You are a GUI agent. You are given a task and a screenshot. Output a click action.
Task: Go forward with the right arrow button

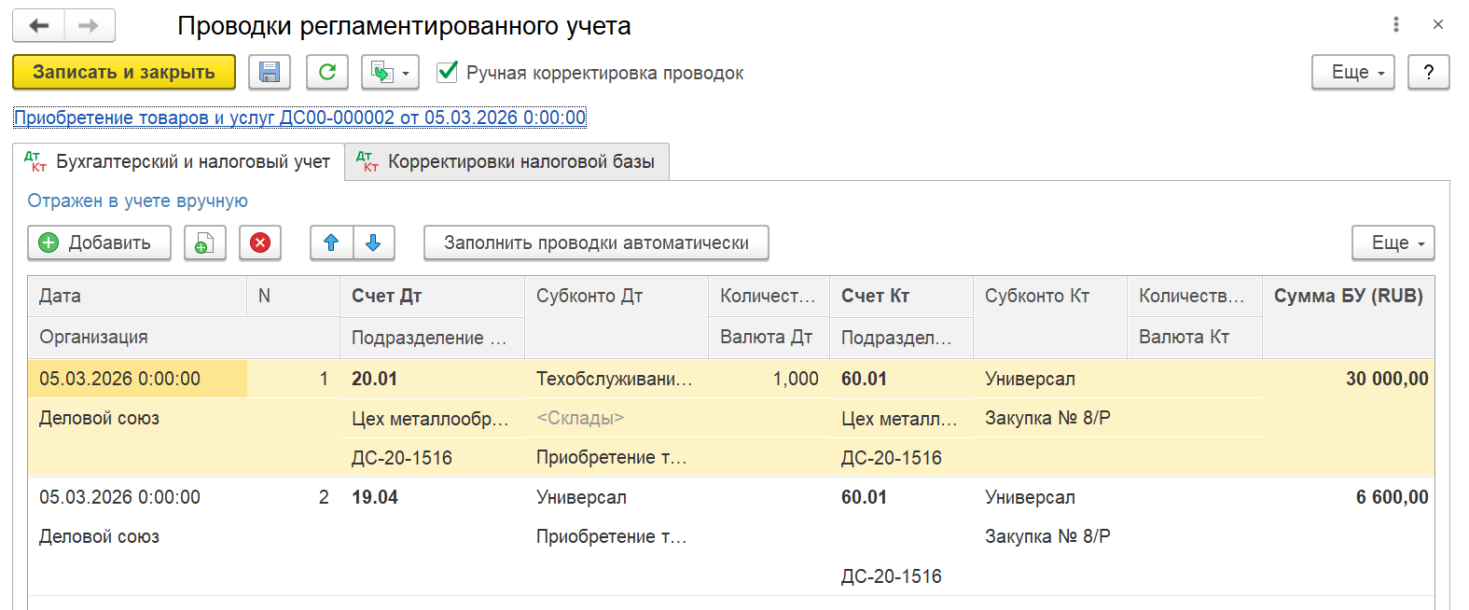(90, 25)
